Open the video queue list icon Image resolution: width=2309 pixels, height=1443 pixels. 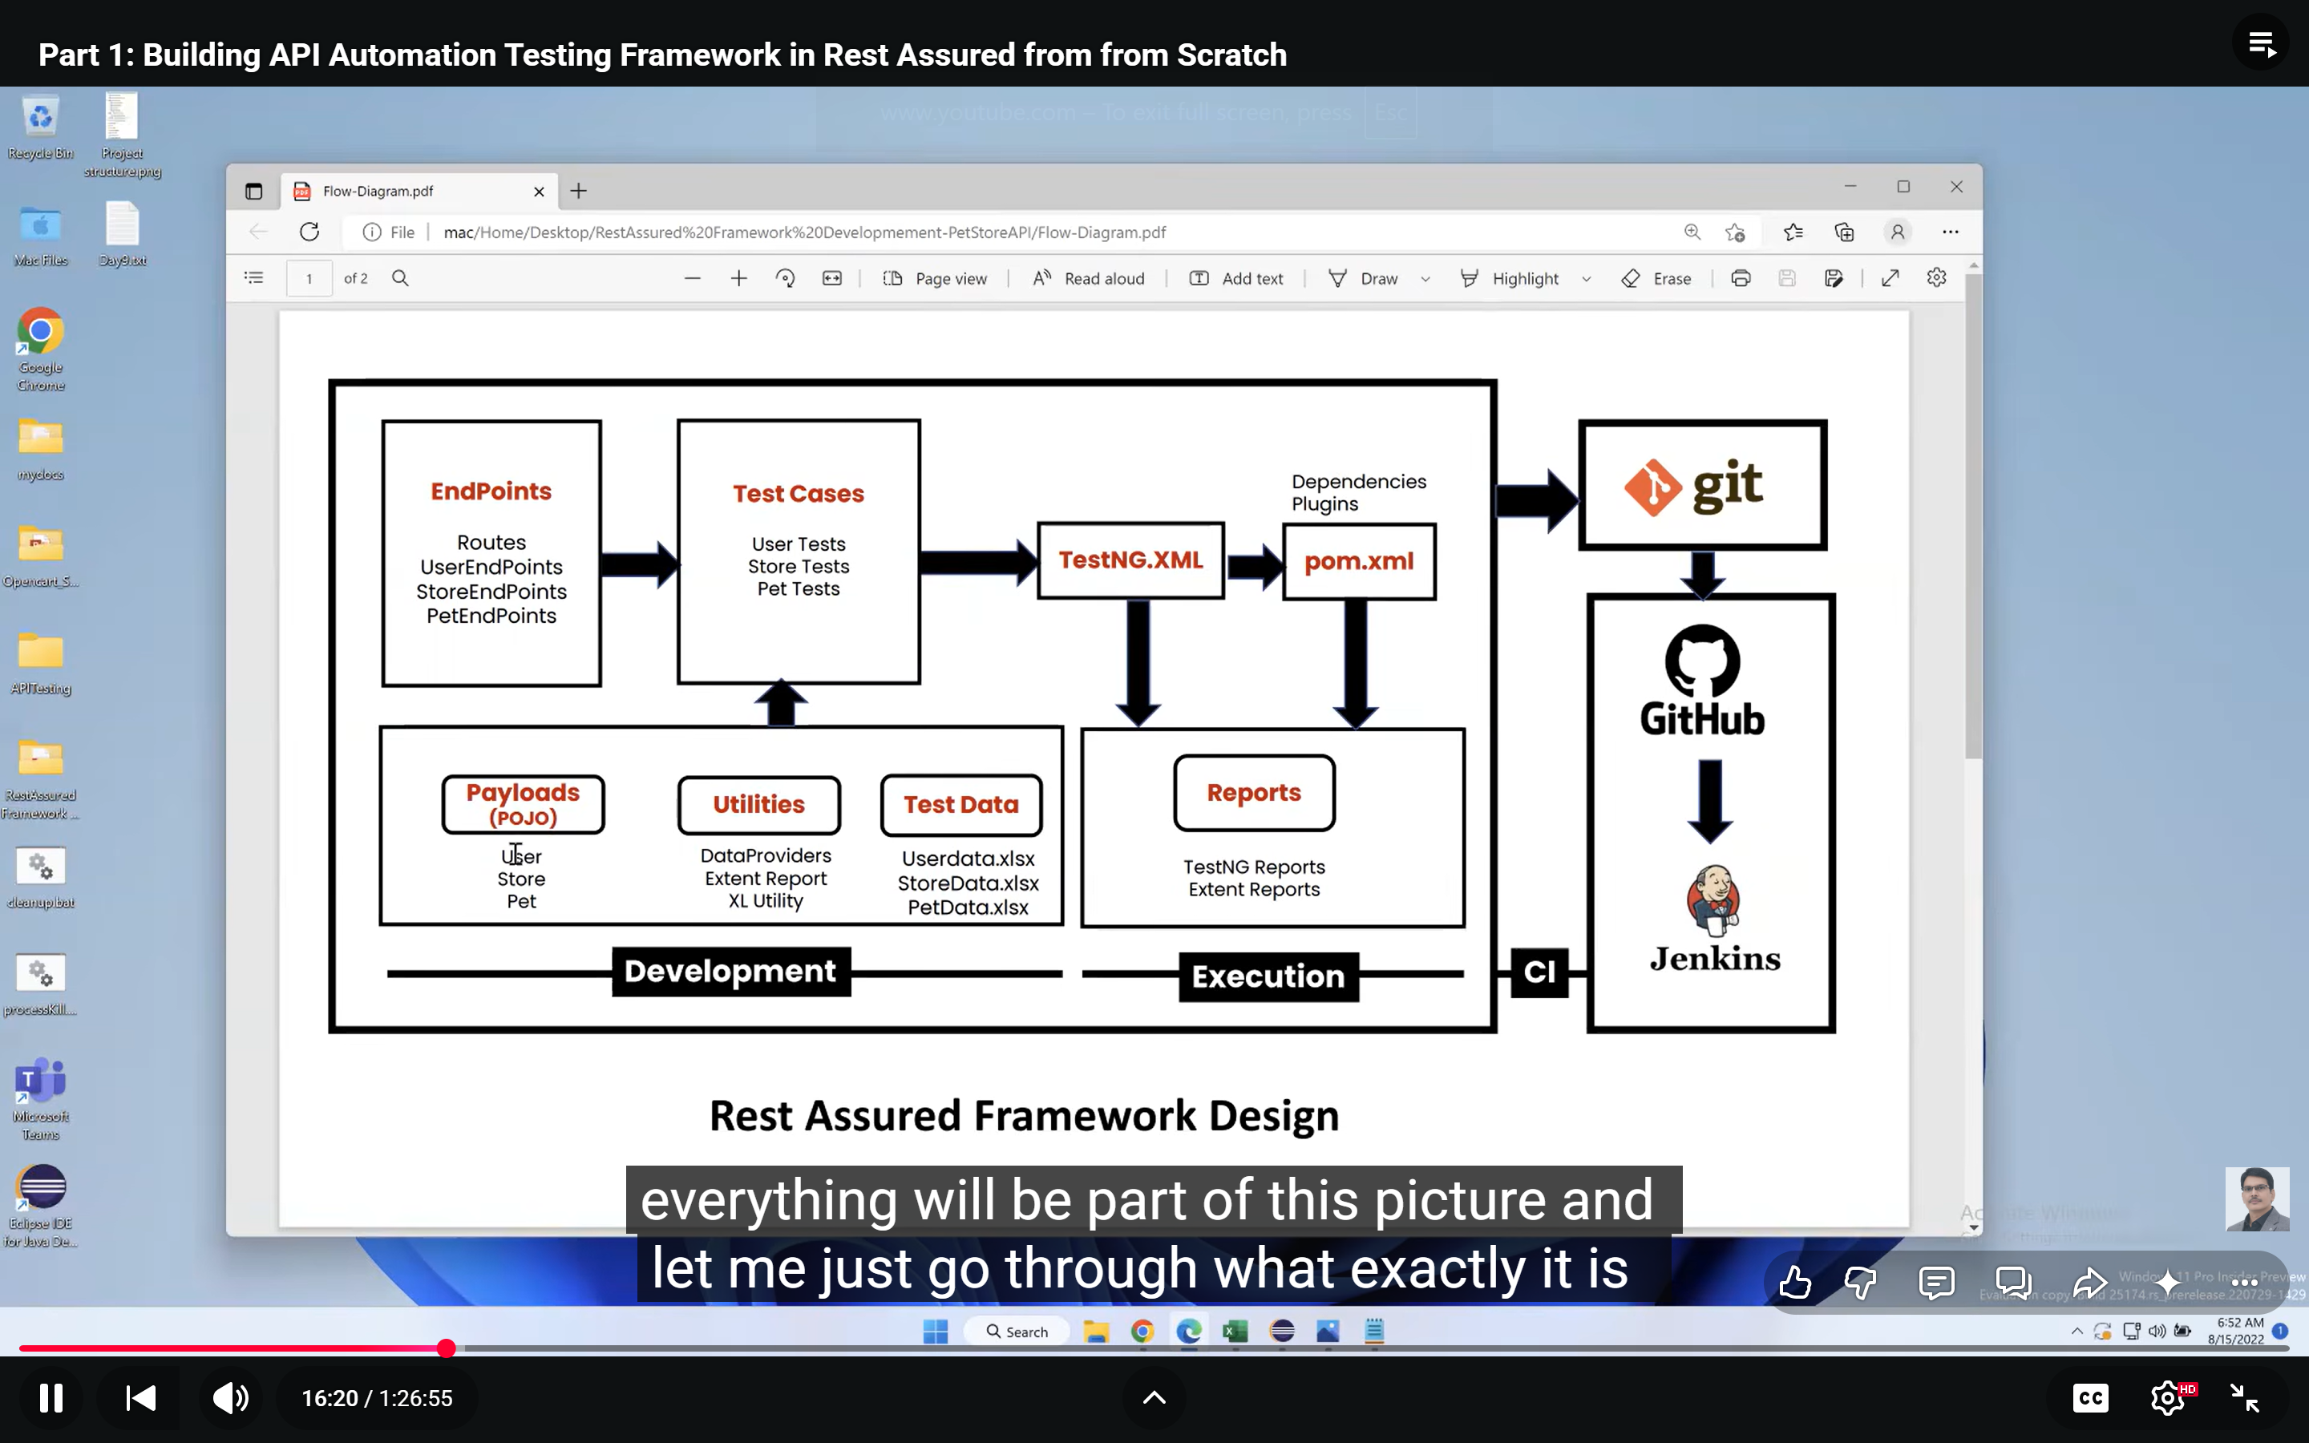click(2261, 44)
